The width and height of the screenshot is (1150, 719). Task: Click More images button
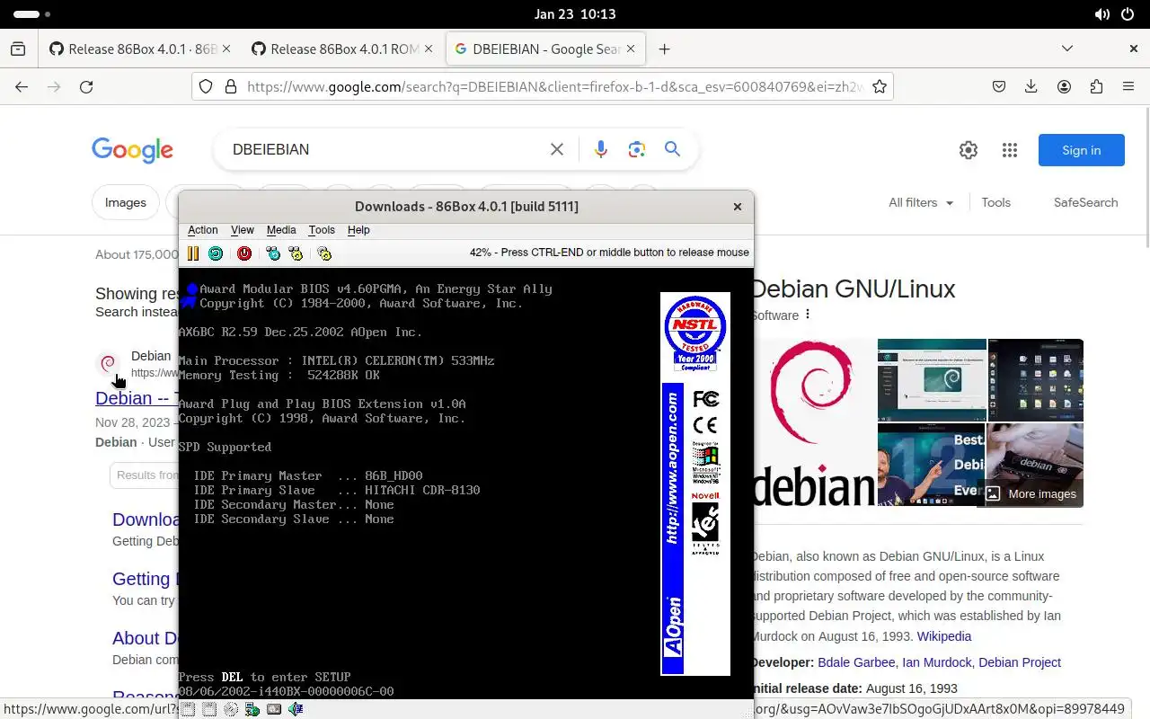click(x=1031, y=493)
